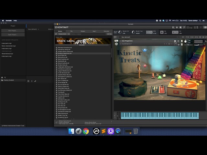Viewport: 207px width, 155px height.
Task: Select rack page 01-16
Action: click(183, 37)
